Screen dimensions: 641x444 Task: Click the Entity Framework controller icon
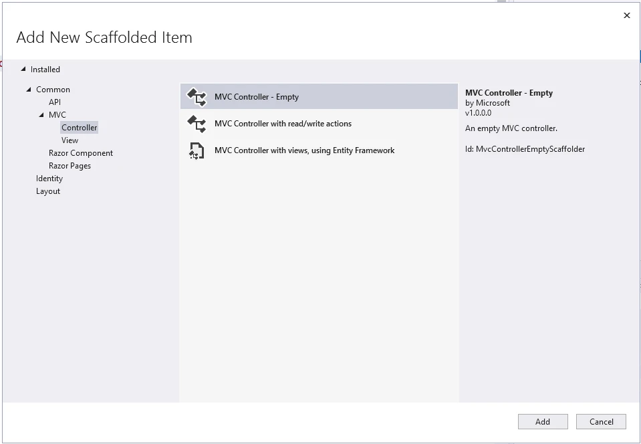coord(197,150)
